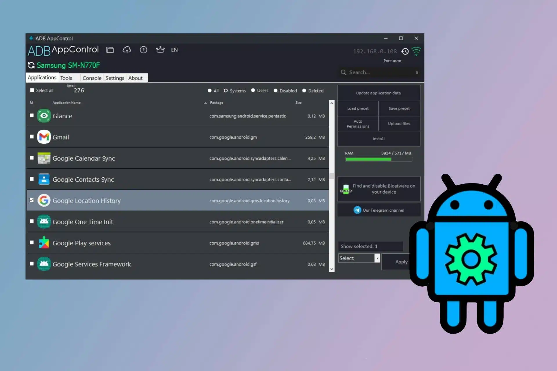The image size is (557, 371).
Task: Check the Google One Time Init checkbox
Action: pos(32,221)
